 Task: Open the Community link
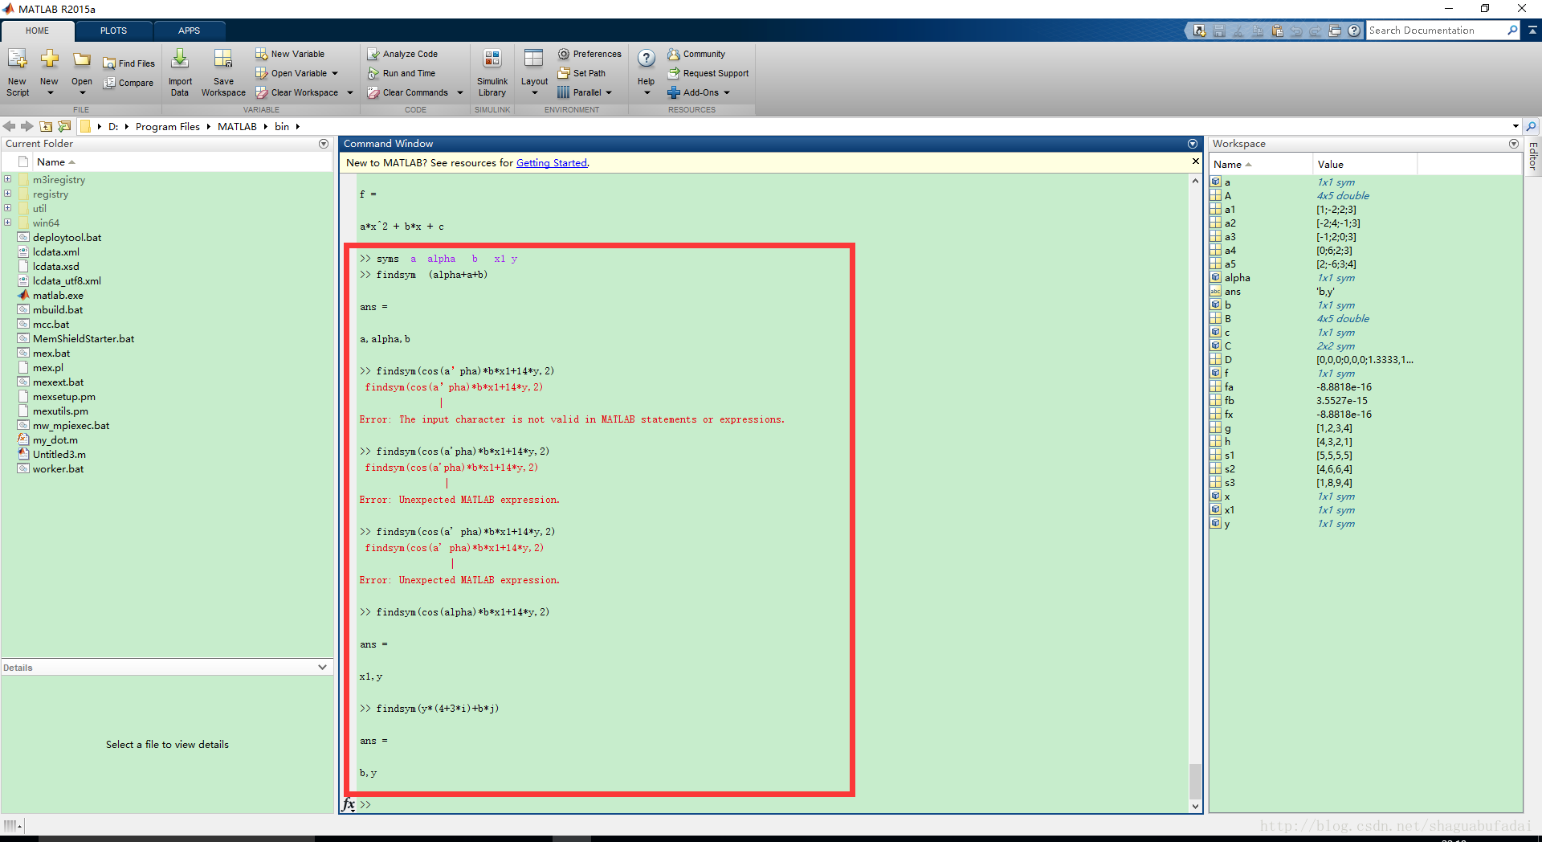[696, 54]
